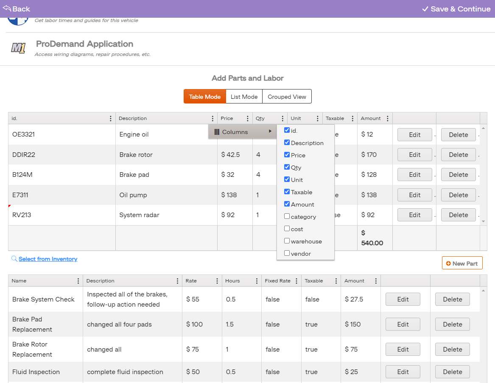This screenshot has width=495, height=383.
Task: Click the ProDemand Application logo icon
Action: [18, 48]
